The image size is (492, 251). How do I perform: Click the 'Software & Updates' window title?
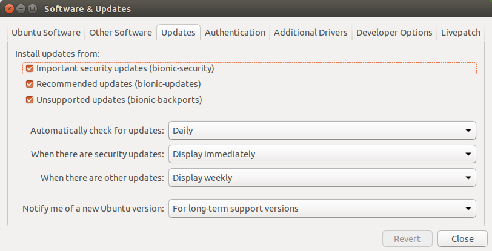[87, 9]
